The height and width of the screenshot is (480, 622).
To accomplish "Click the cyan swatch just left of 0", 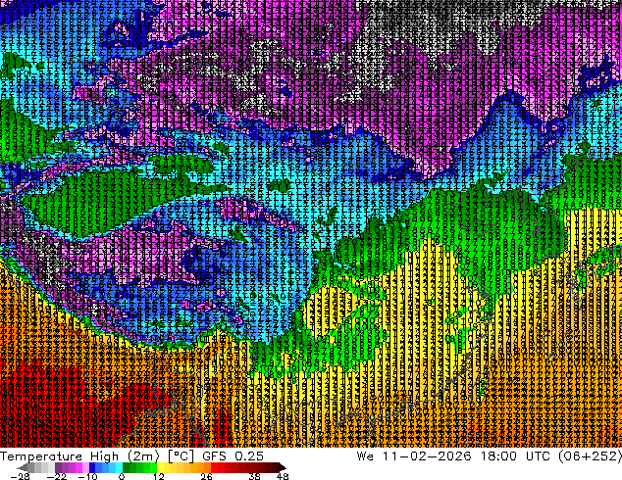I will click(119, 467).
